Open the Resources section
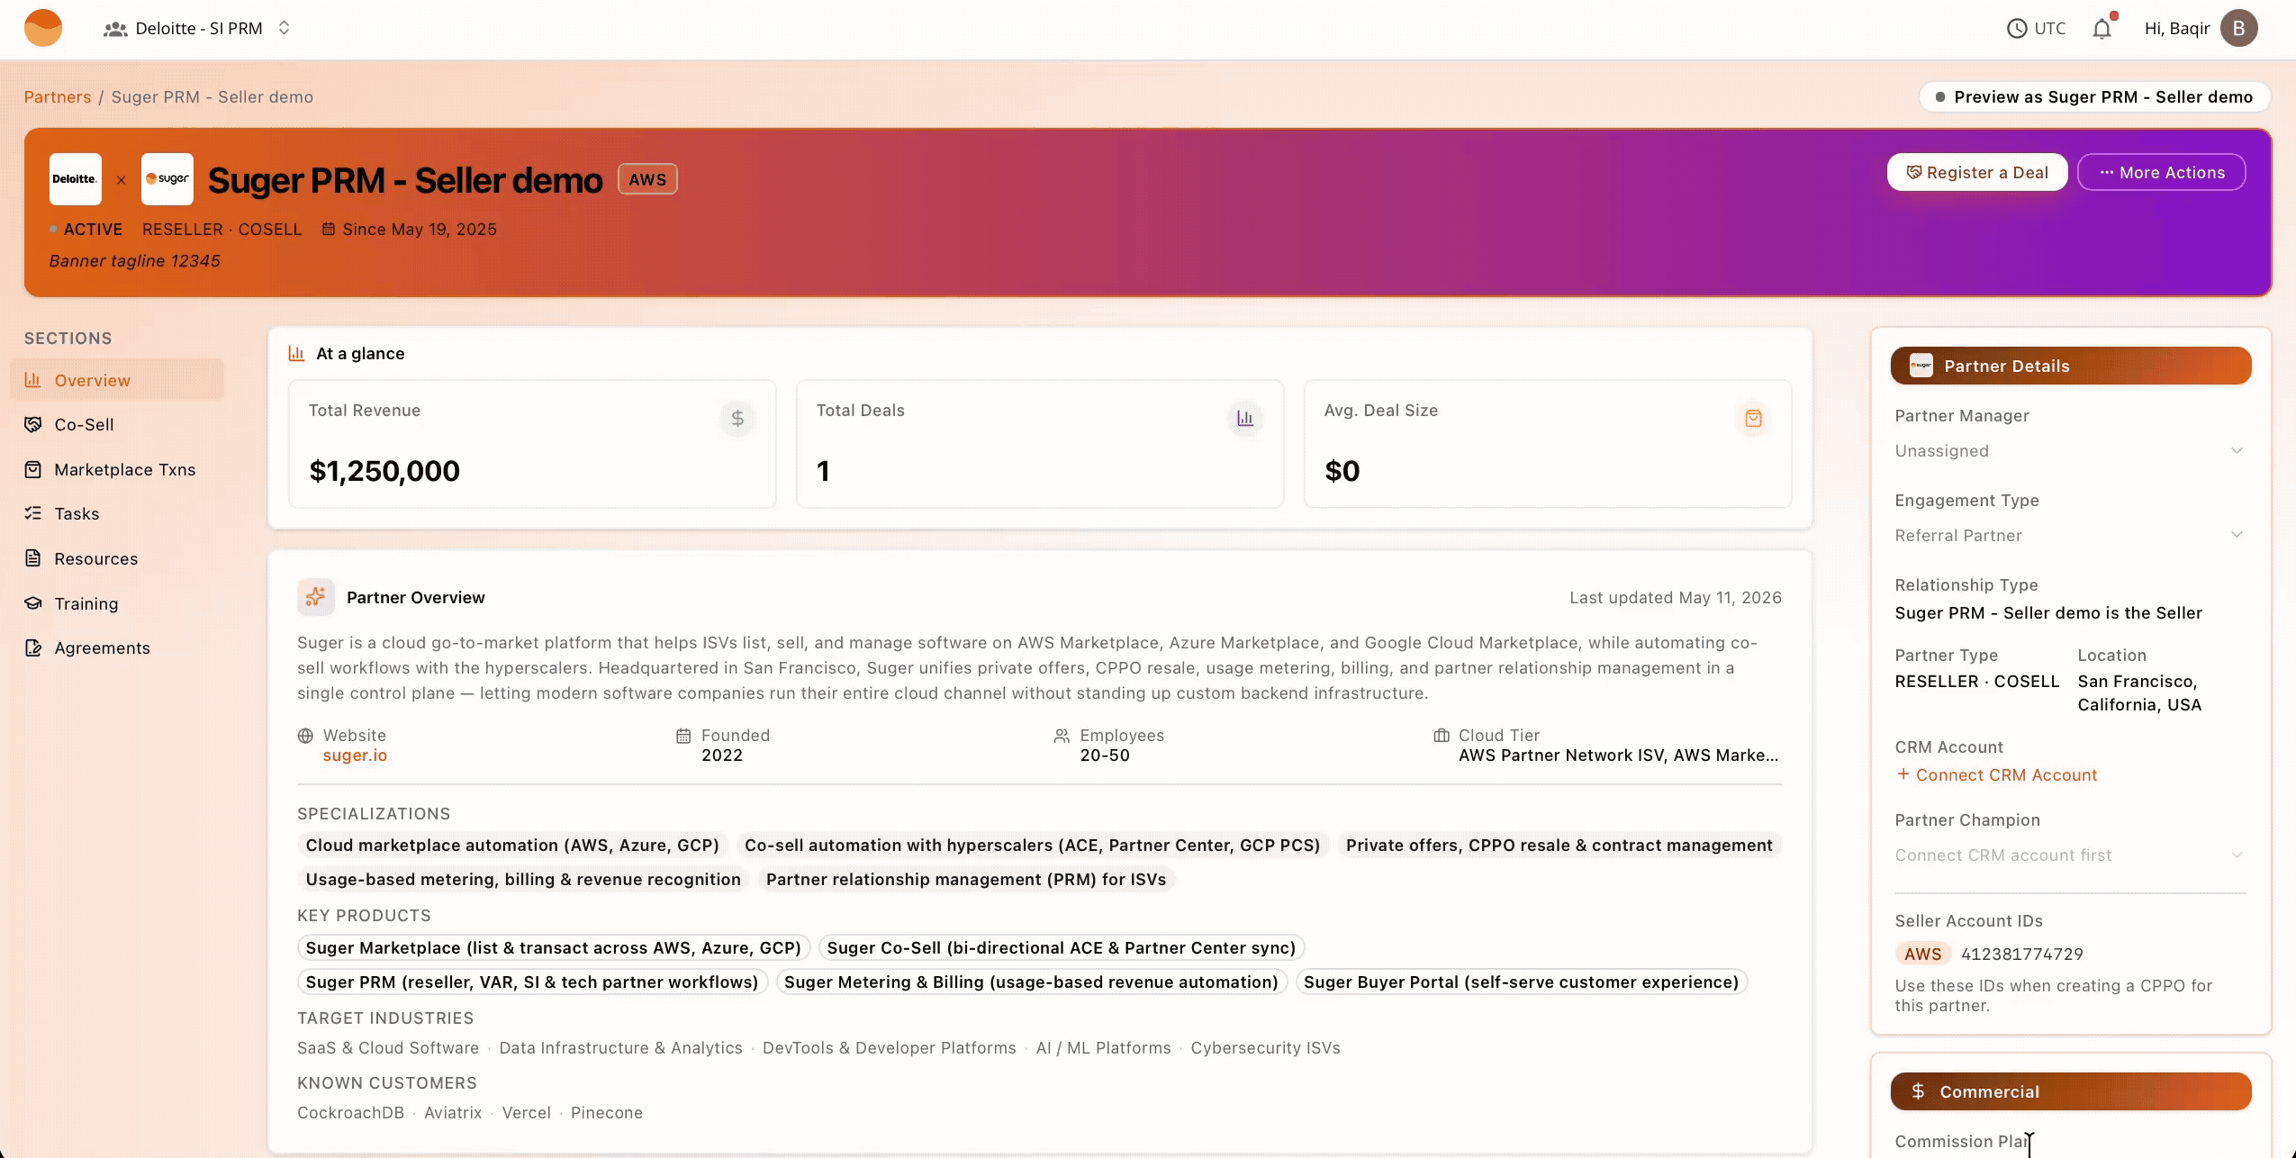This screenshot has height=1158, width=2296. click(117, 559)
